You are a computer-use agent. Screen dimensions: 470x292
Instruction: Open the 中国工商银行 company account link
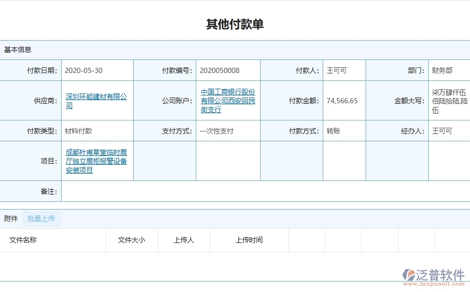(228, 101)
